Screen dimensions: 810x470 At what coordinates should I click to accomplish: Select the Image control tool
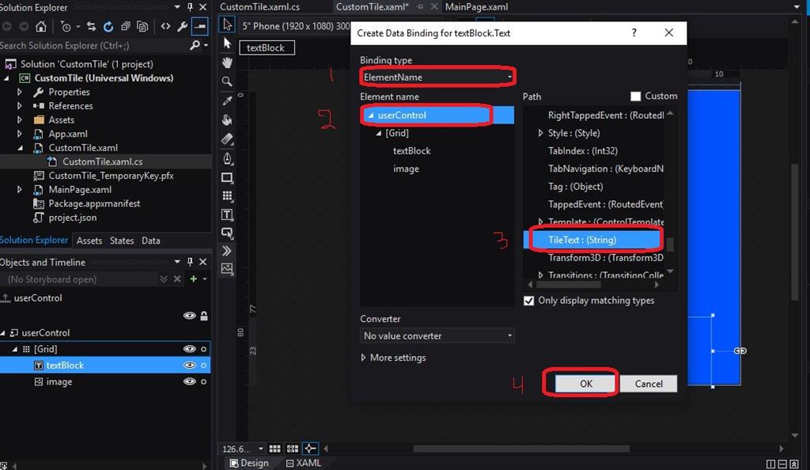(227, 268)
